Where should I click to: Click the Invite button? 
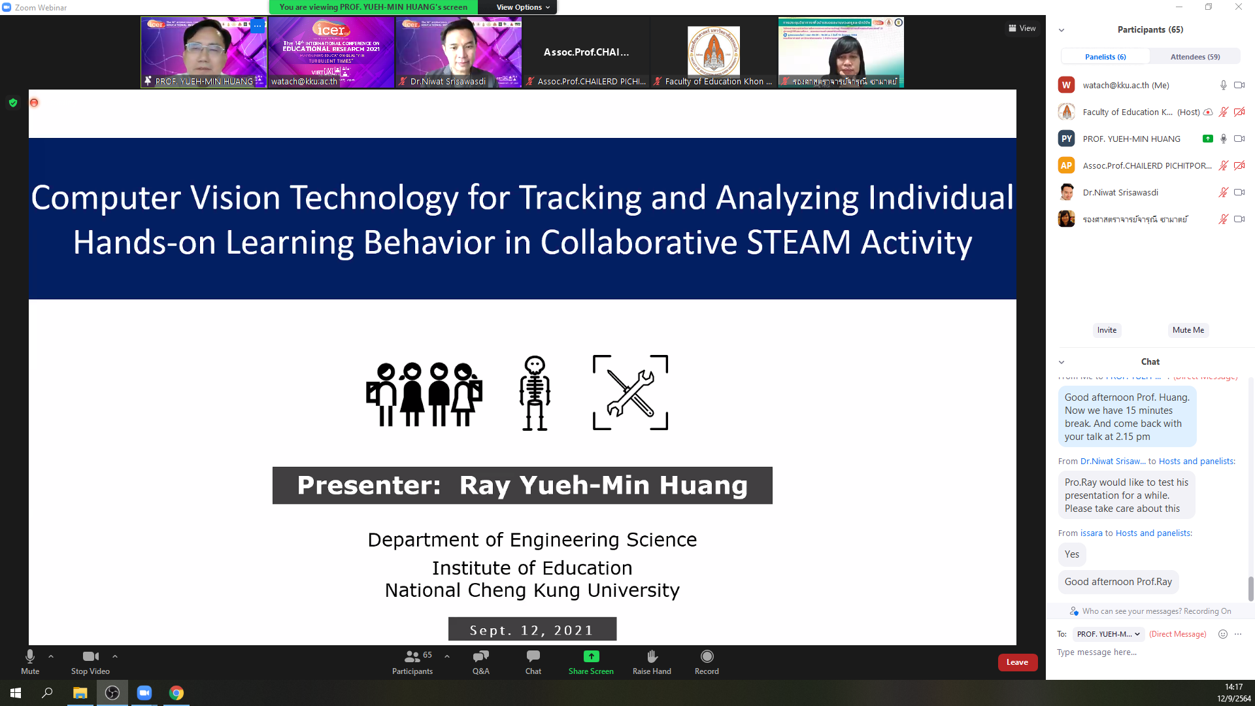1107,330
